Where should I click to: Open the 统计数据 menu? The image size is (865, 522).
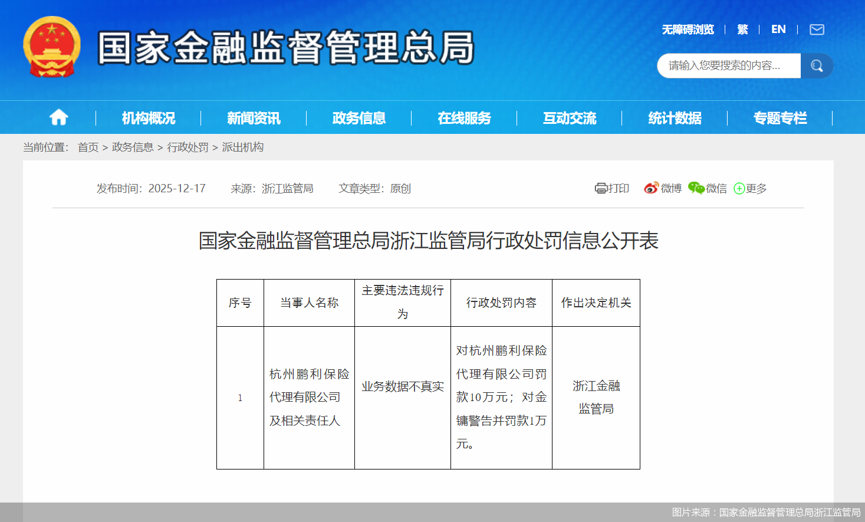click(674, 118)
